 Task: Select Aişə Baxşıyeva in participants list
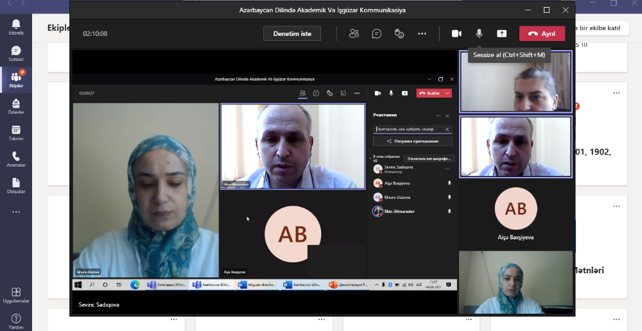pyautogui.click(x=412, y=183)
